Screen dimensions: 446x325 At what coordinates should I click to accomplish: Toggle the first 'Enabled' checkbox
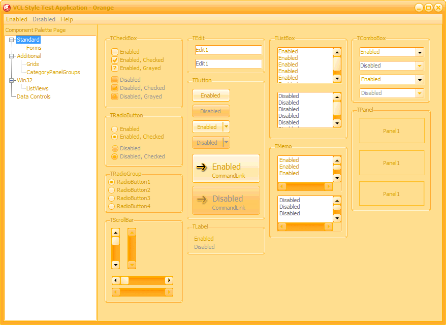tap(115, 52)
